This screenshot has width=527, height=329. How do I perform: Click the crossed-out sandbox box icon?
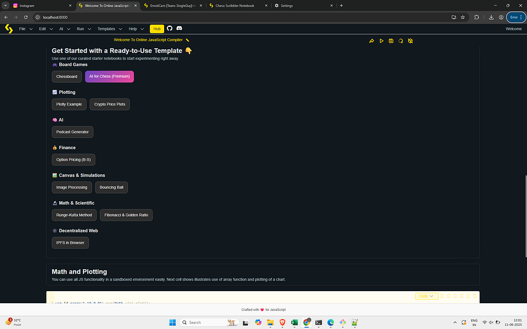[411, 41]
